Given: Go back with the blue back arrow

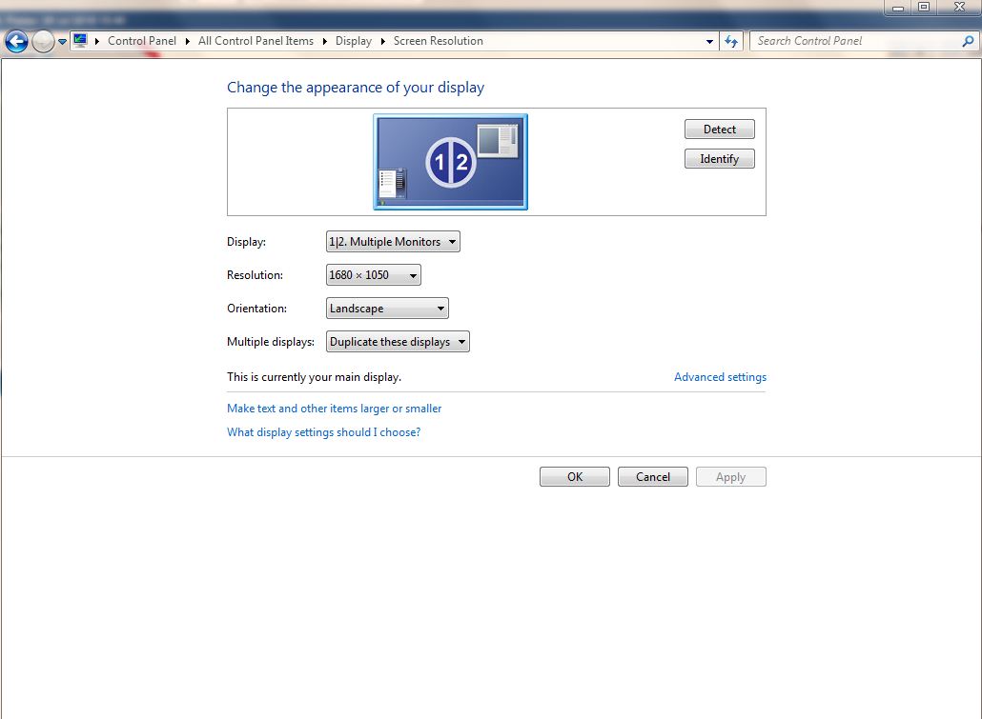Looking at the screenshot, I should click(16, 42).
